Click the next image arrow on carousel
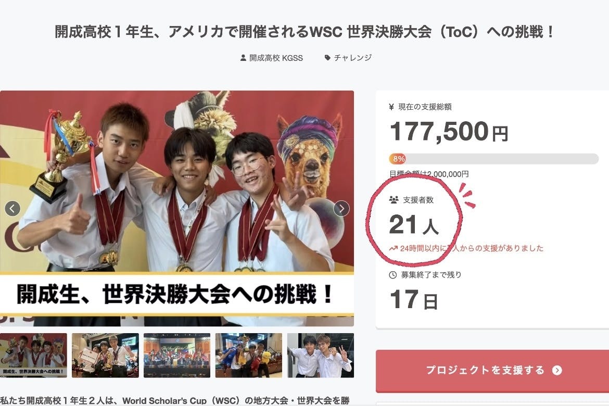Image resolution: width=609 pixels, height=406 pixels. point(341,209)
